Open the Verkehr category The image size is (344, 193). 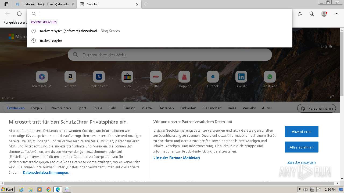249,108
